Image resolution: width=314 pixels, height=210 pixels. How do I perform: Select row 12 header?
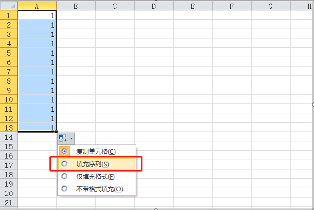pyautogui.click(x=9, y=118)
